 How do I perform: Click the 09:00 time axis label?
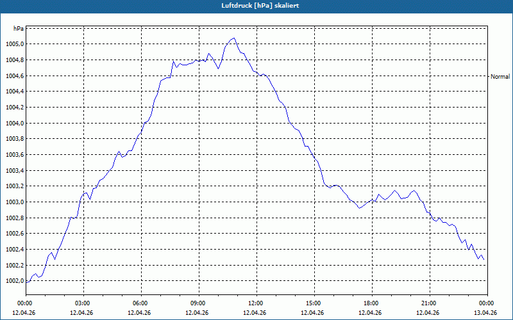point(198,303)
